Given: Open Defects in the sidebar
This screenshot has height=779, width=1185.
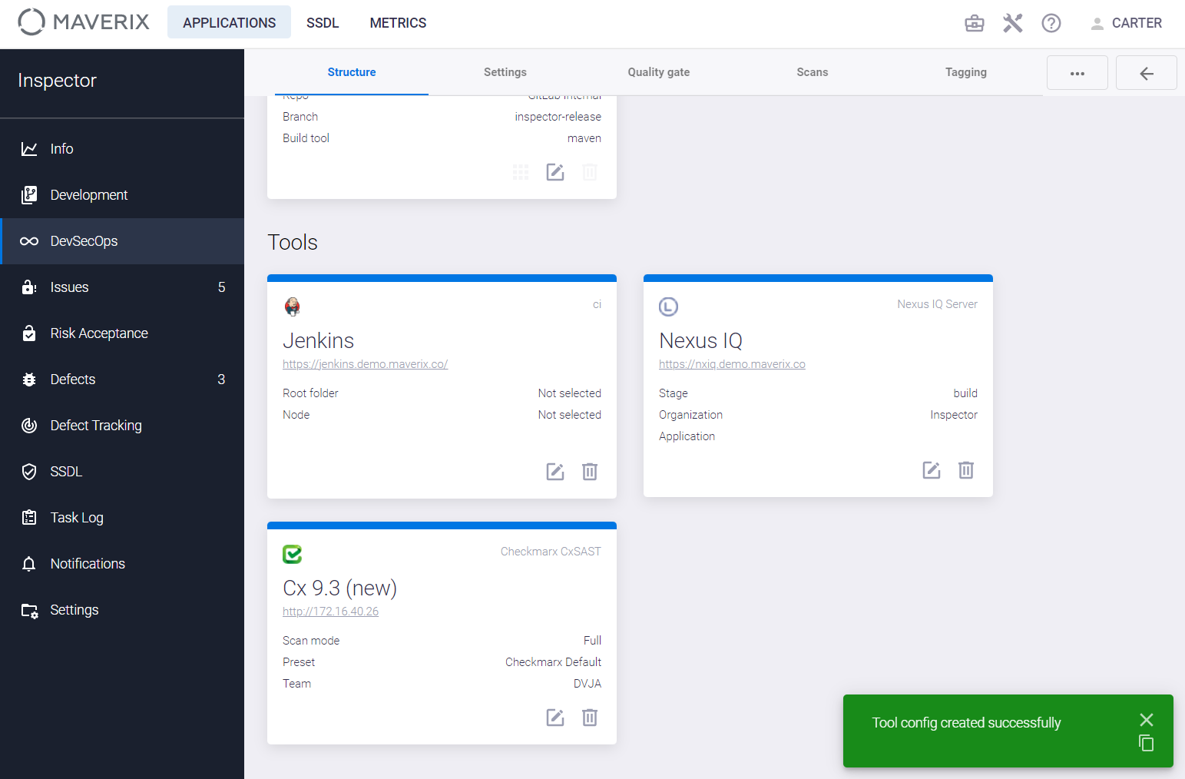Looking at the screenshot, I should tap(122, 380).
